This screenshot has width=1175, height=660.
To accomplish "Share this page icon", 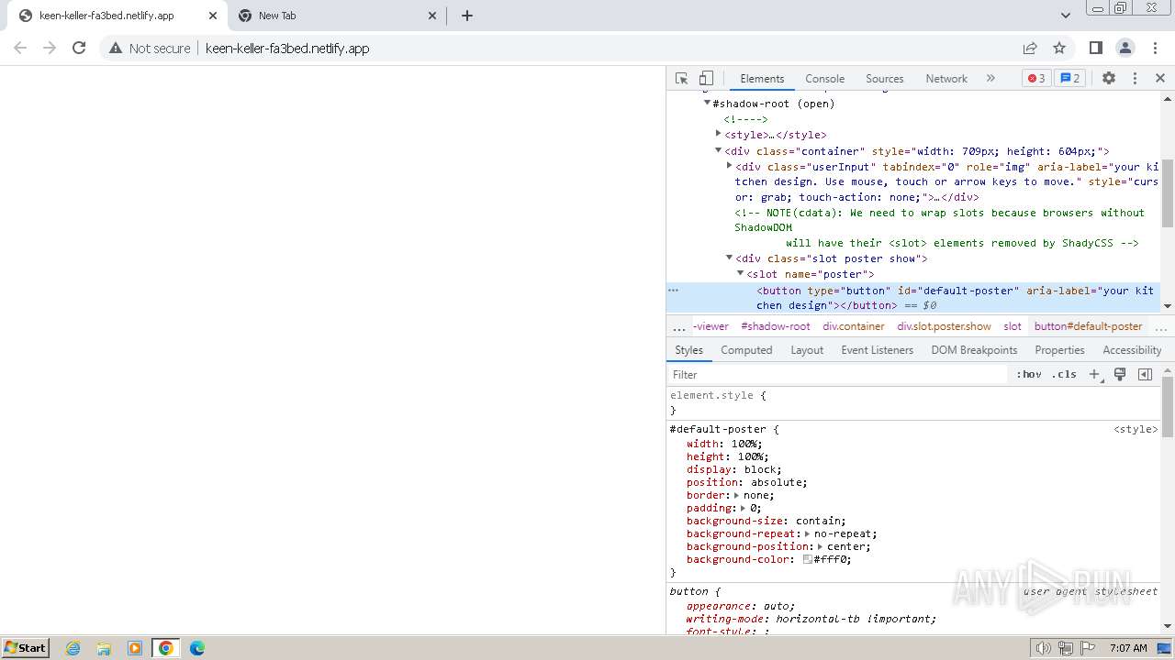I will 1030,48.
